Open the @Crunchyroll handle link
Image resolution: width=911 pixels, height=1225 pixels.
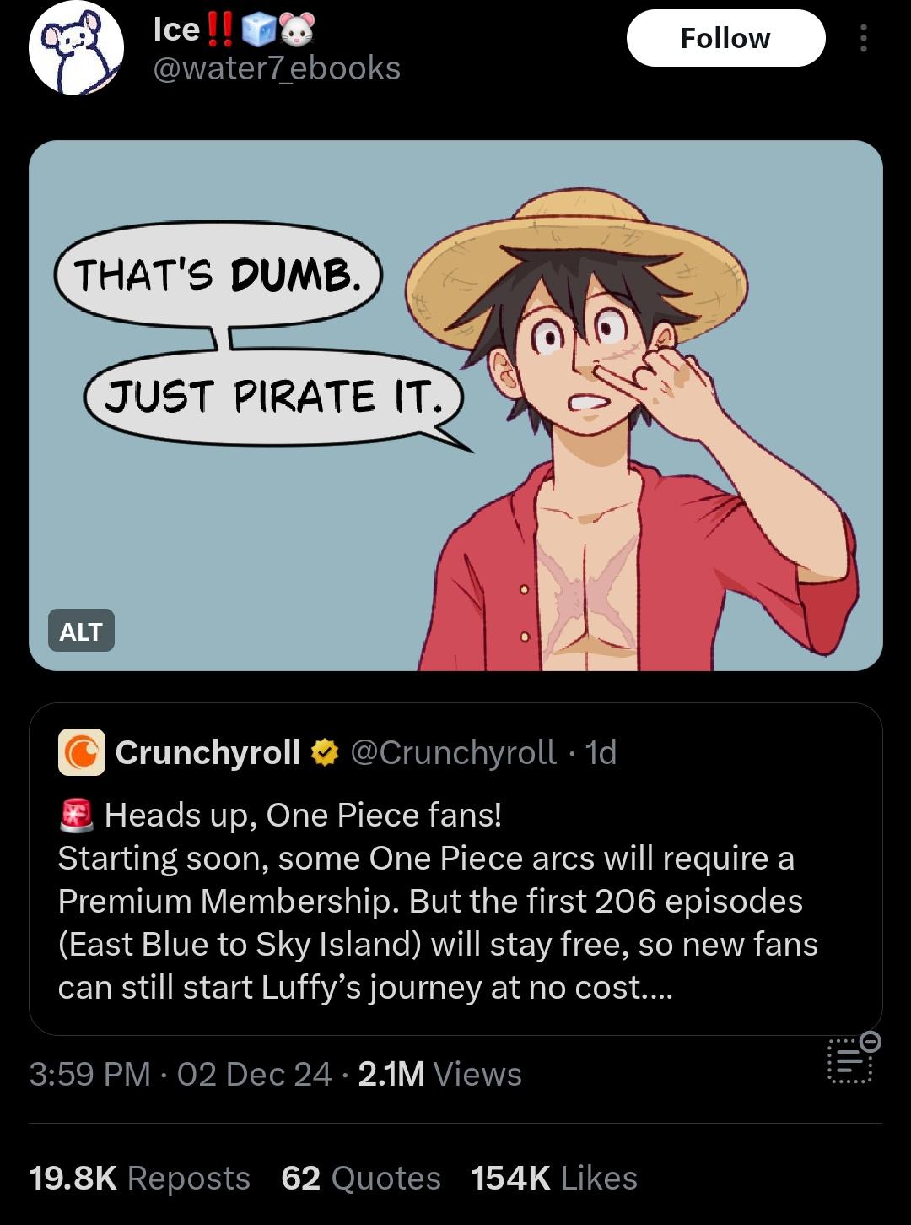(453, 751)
